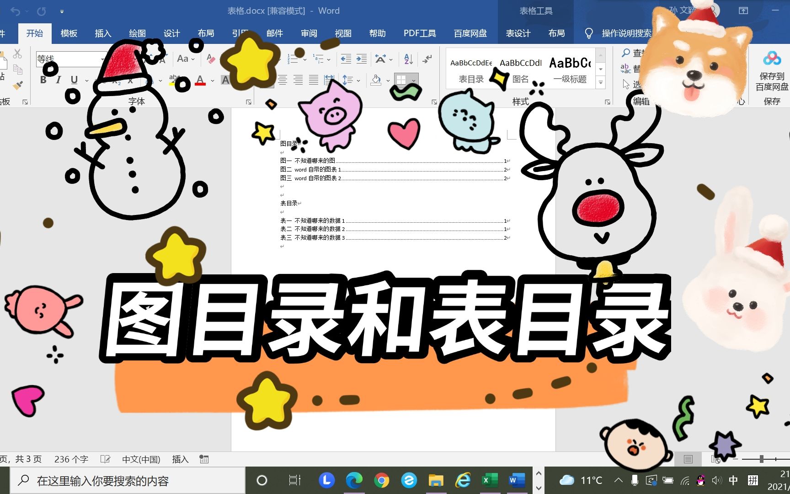Screen dimensions: 790x494
Task: Move to next row in styles gallery
Action: (601, 69)
